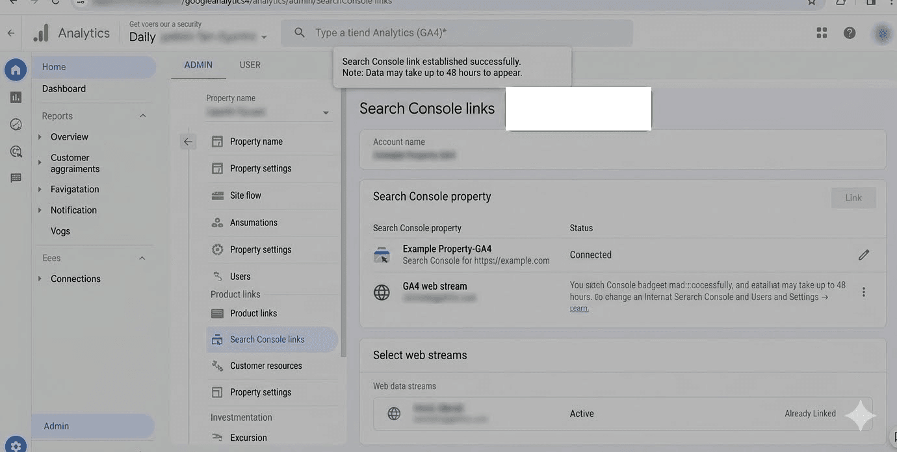
Task: Expand the Notification item
Action: tap(40, 210)
